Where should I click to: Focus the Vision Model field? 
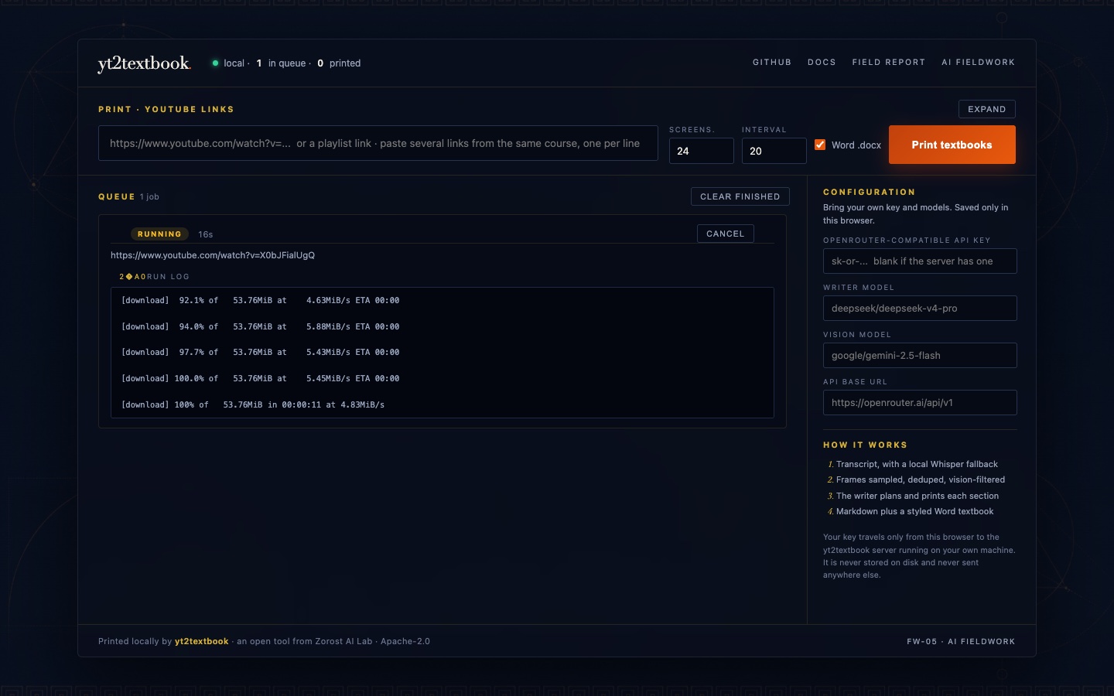[x=920, y=356]
